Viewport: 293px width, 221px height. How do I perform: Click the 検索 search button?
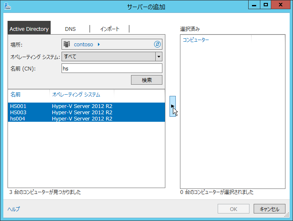[146, 80]
